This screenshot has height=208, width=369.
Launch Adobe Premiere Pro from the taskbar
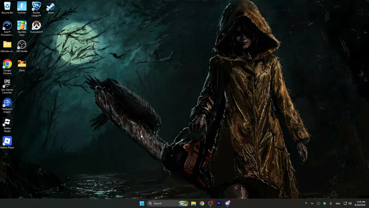219,203
